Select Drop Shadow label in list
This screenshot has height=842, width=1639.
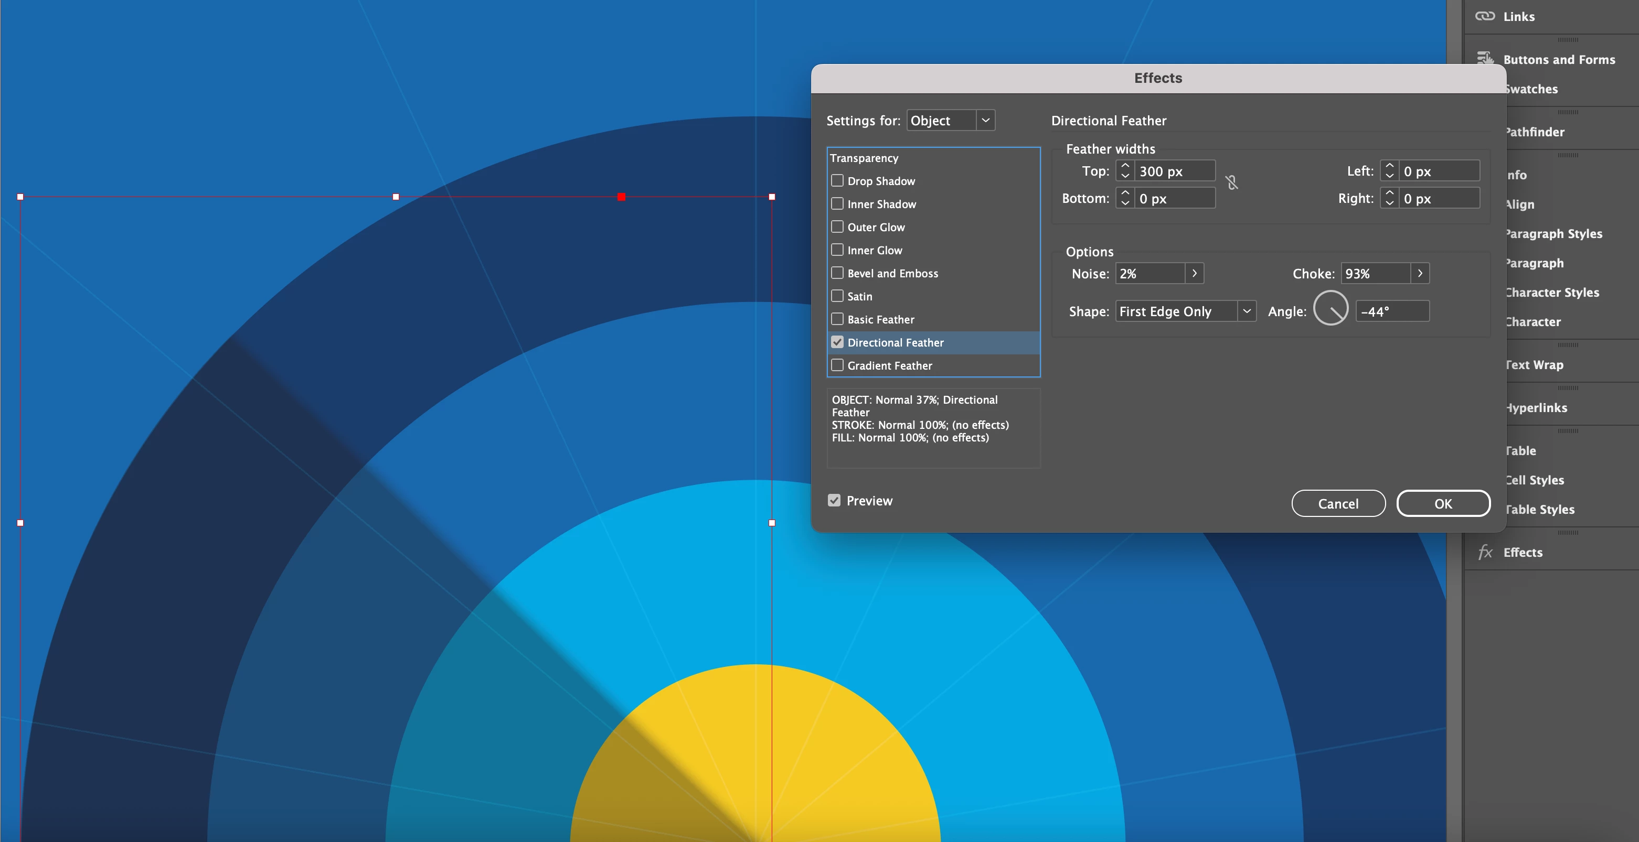pyautogui.click(x=881, y=181)
